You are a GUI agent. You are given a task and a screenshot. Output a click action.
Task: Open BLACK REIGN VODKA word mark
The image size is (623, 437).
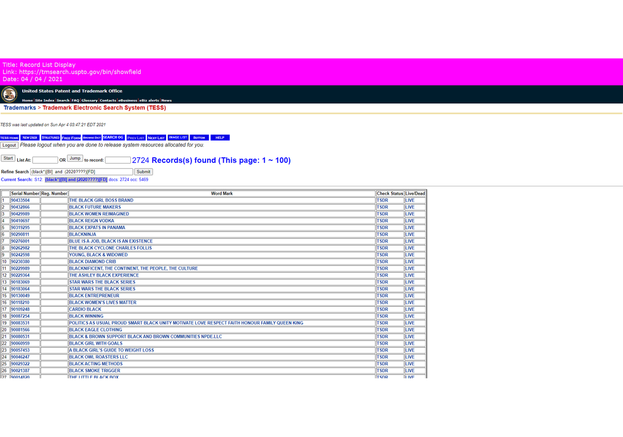[92, 221]
